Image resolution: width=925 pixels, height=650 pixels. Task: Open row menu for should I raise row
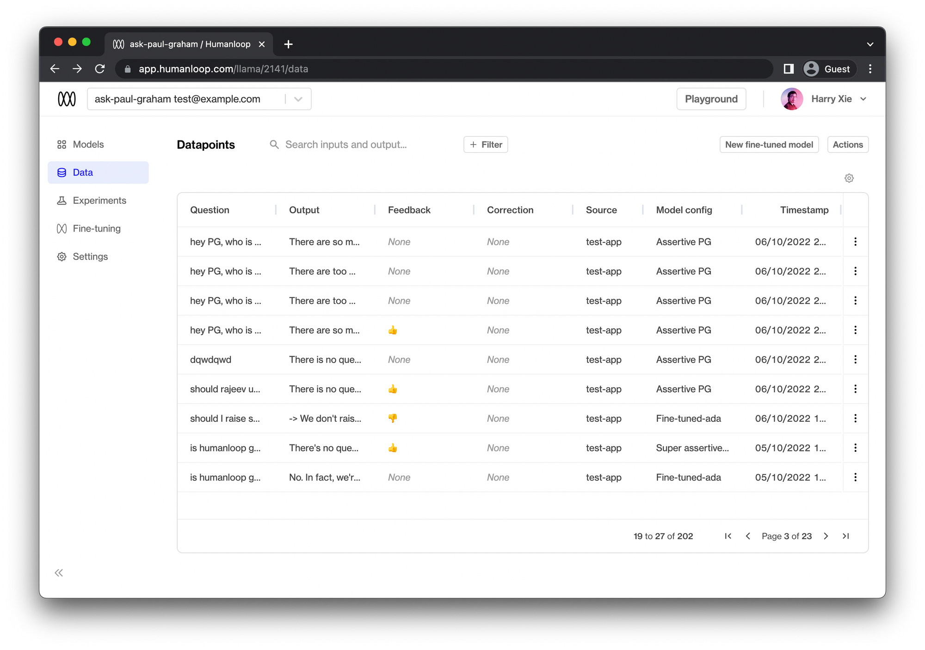click(856, 419)
